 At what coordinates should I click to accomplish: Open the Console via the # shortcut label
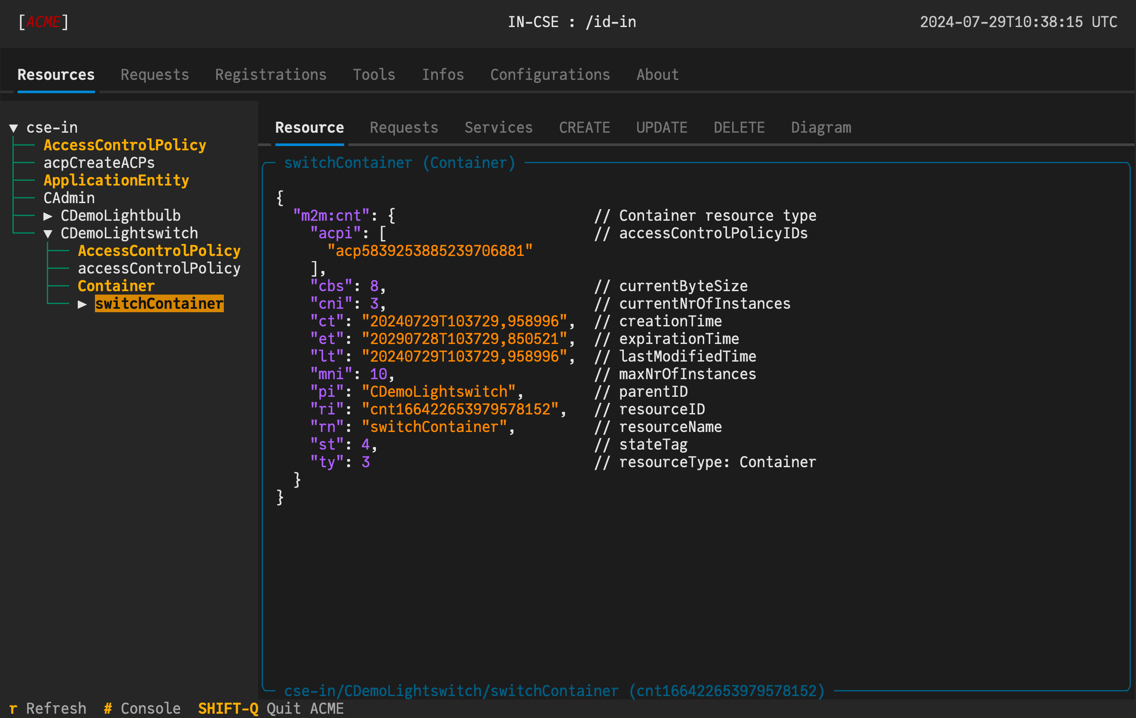tap(107, 708)
